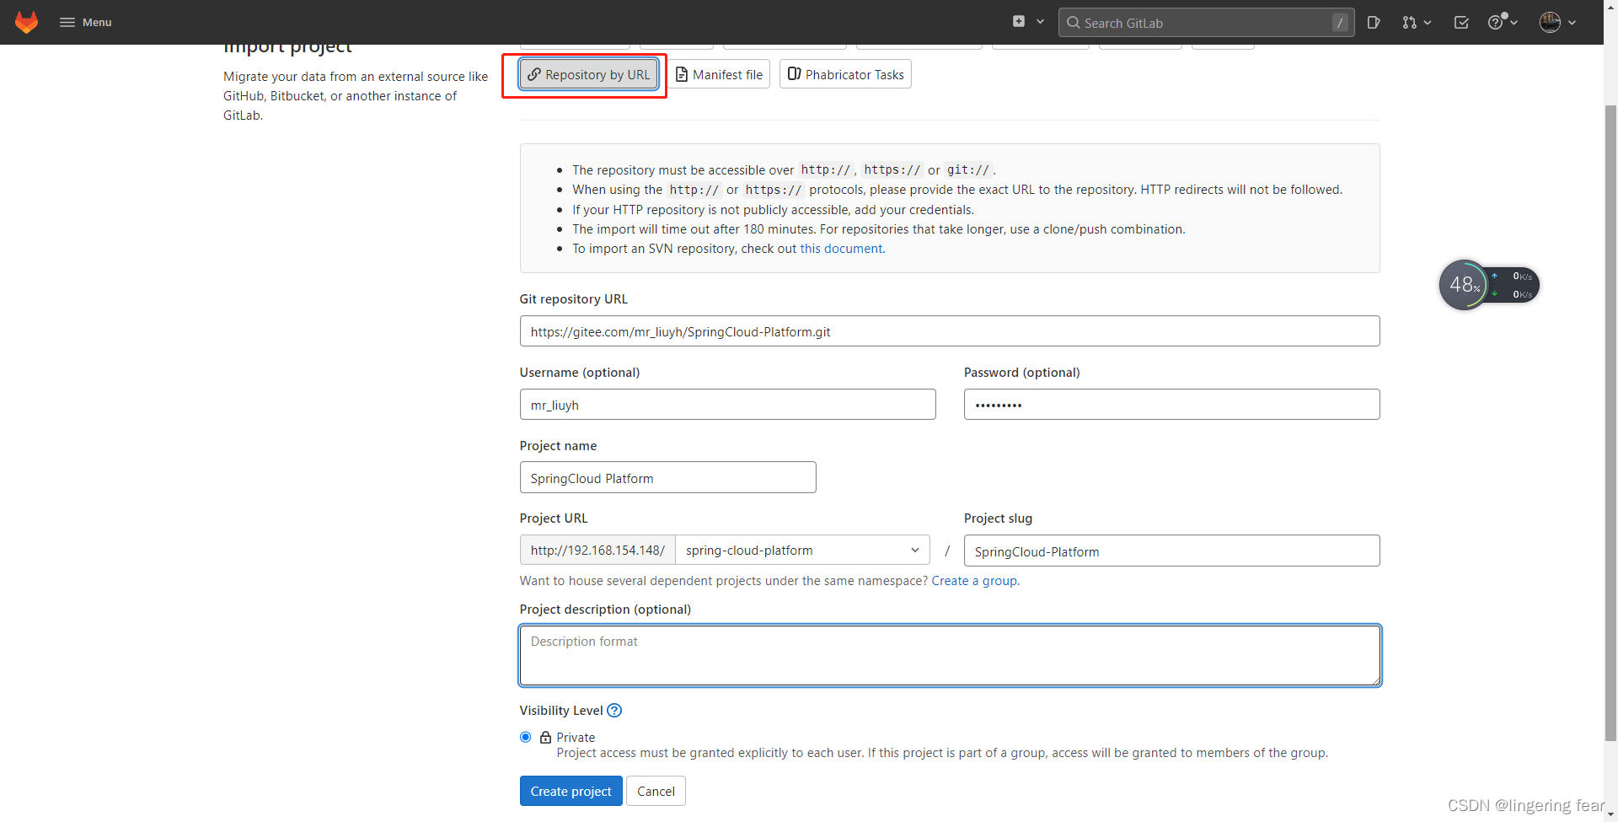Choose the Phabricator Tasks import option
Image resolution: width=1618 pixels, height=822 pixels.
[x=845, y=74]
